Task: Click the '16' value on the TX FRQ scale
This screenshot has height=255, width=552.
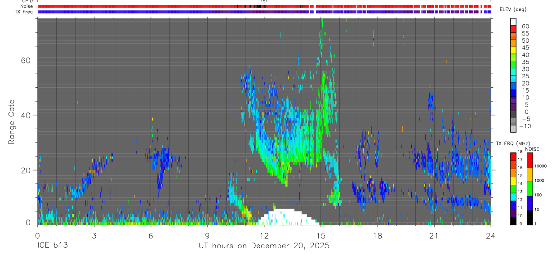Action: 520,168
